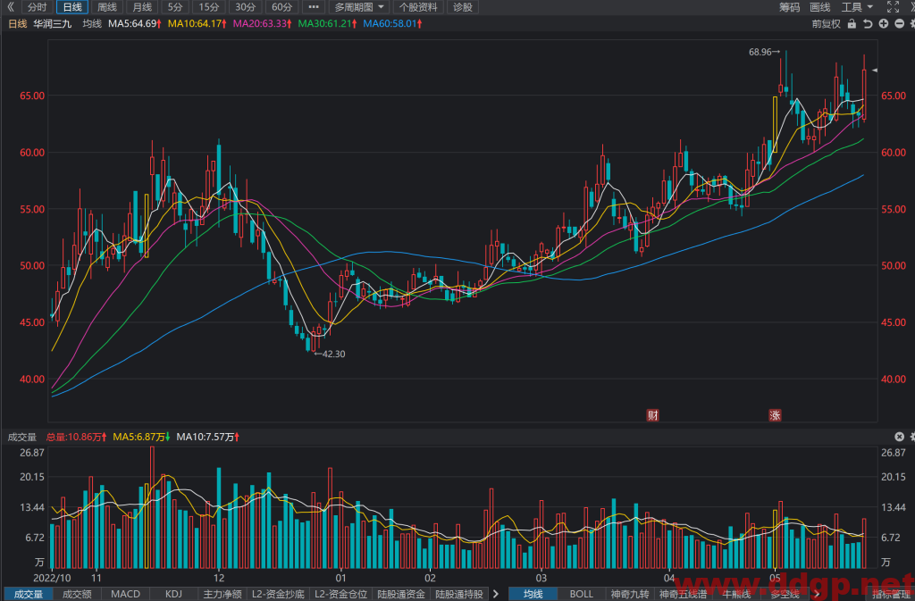Switch to 分时 intraday view
This screenshot has height=601, width=915.
click(x=38, y=7)
